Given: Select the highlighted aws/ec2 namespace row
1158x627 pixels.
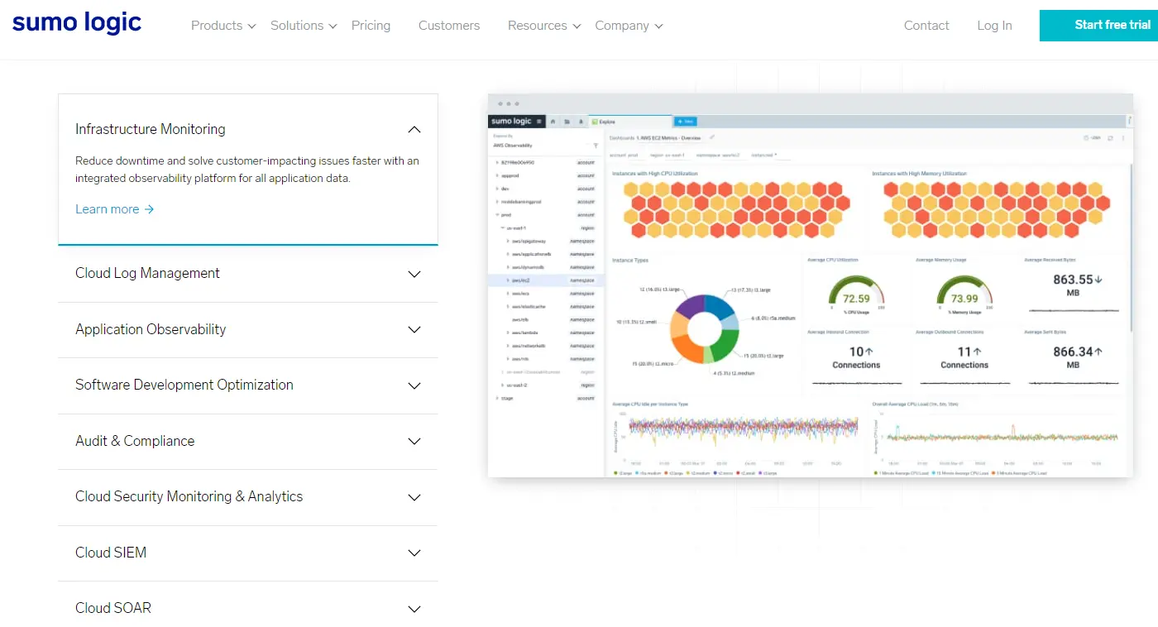Looking at the screenshot, I should click(545, 280).
